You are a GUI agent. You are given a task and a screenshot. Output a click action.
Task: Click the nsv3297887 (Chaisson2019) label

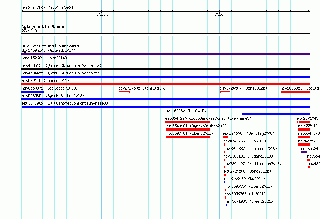point(250,149)
